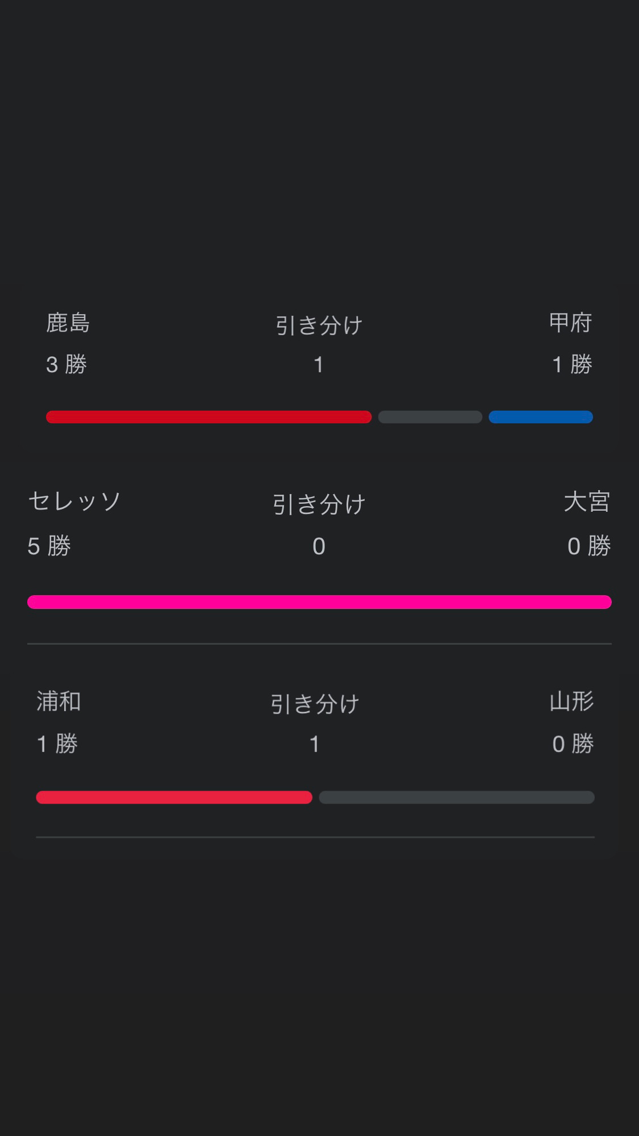Viewport: 639px width, 1136px height.
Task: Select 大宮's 0 勝 win count
Action: (588, 546)
